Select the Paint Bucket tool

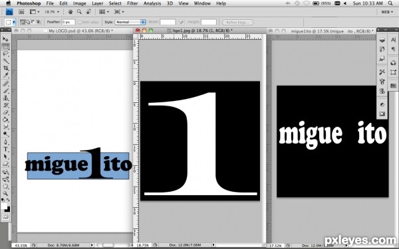click(x=5, y=120)
